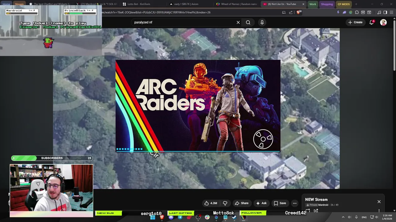Open Steam from the taskbar
The height and width of the screenshot is (222, 396).
click(234, 217)
